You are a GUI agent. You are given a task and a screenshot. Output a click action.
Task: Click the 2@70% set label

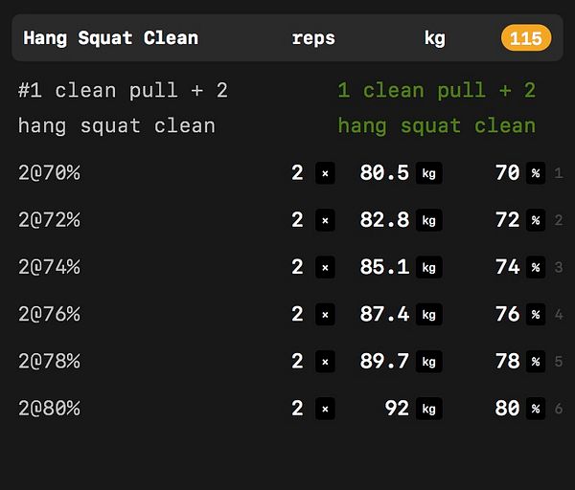(x=49, y=173)
